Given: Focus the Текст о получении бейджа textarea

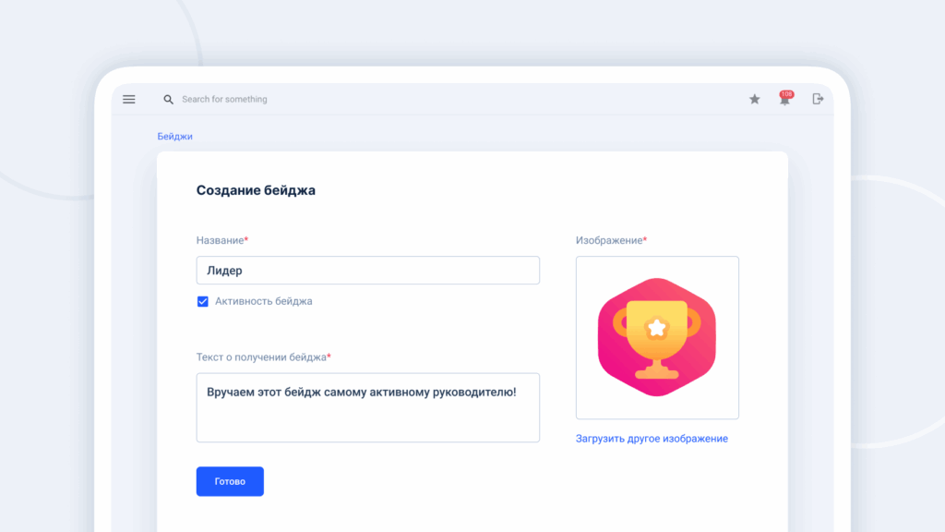Looking at the screenshot, I should (x=367, y=407).
